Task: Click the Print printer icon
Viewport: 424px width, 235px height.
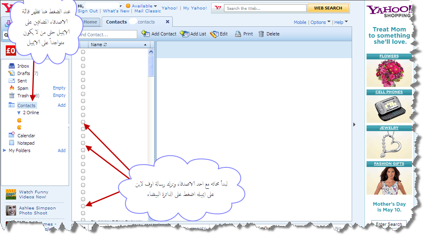Action: [x=238, y=34]
